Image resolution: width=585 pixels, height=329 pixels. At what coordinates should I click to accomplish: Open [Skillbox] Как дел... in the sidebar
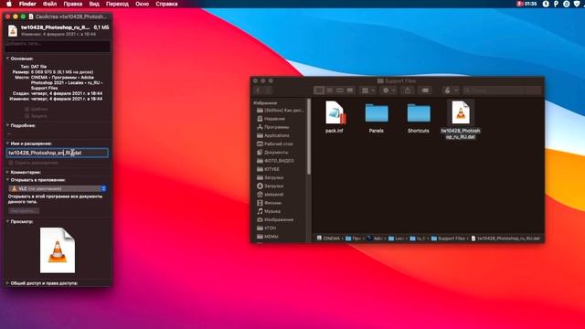pyautogui.click(x=281, y=111)
